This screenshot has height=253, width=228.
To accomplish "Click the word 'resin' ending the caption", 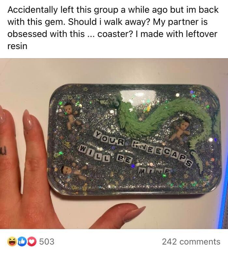I will point(17,46).
